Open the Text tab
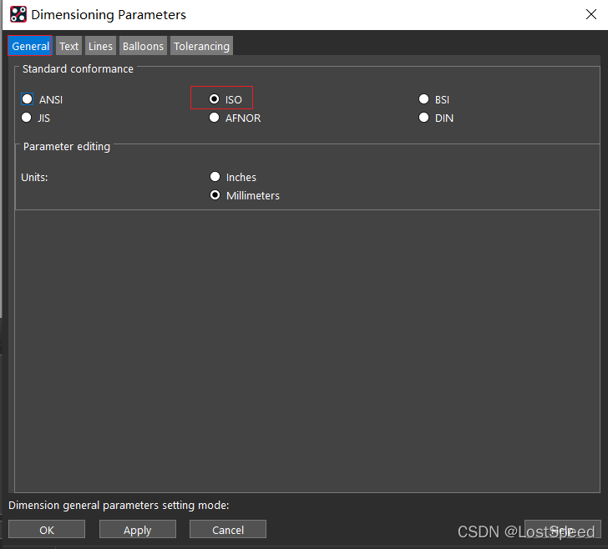Screen dimensions: 608x549 tap(68, 46)
